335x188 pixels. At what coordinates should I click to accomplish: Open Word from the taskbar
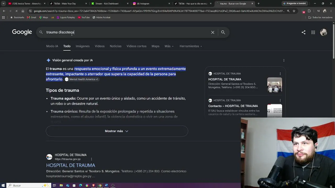coord(106,185)
